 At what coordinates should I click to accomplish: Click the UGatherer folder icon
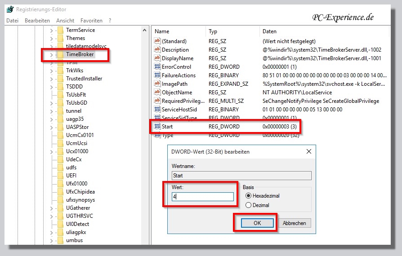(x=60, y=208)
